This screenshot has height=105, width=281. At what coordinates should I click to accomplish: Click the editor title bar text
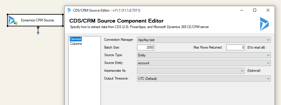coord(106,10)
